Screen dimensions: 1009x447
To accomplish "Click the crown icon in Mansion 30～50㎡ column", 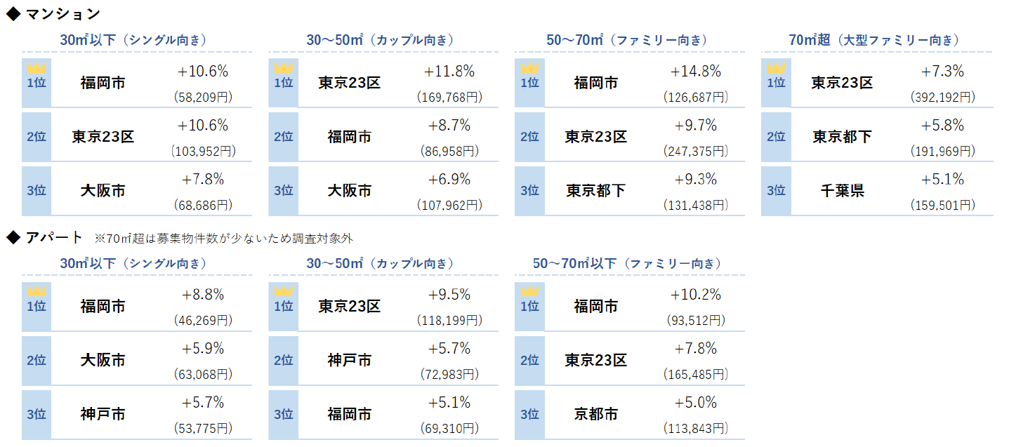I will 283,67.
